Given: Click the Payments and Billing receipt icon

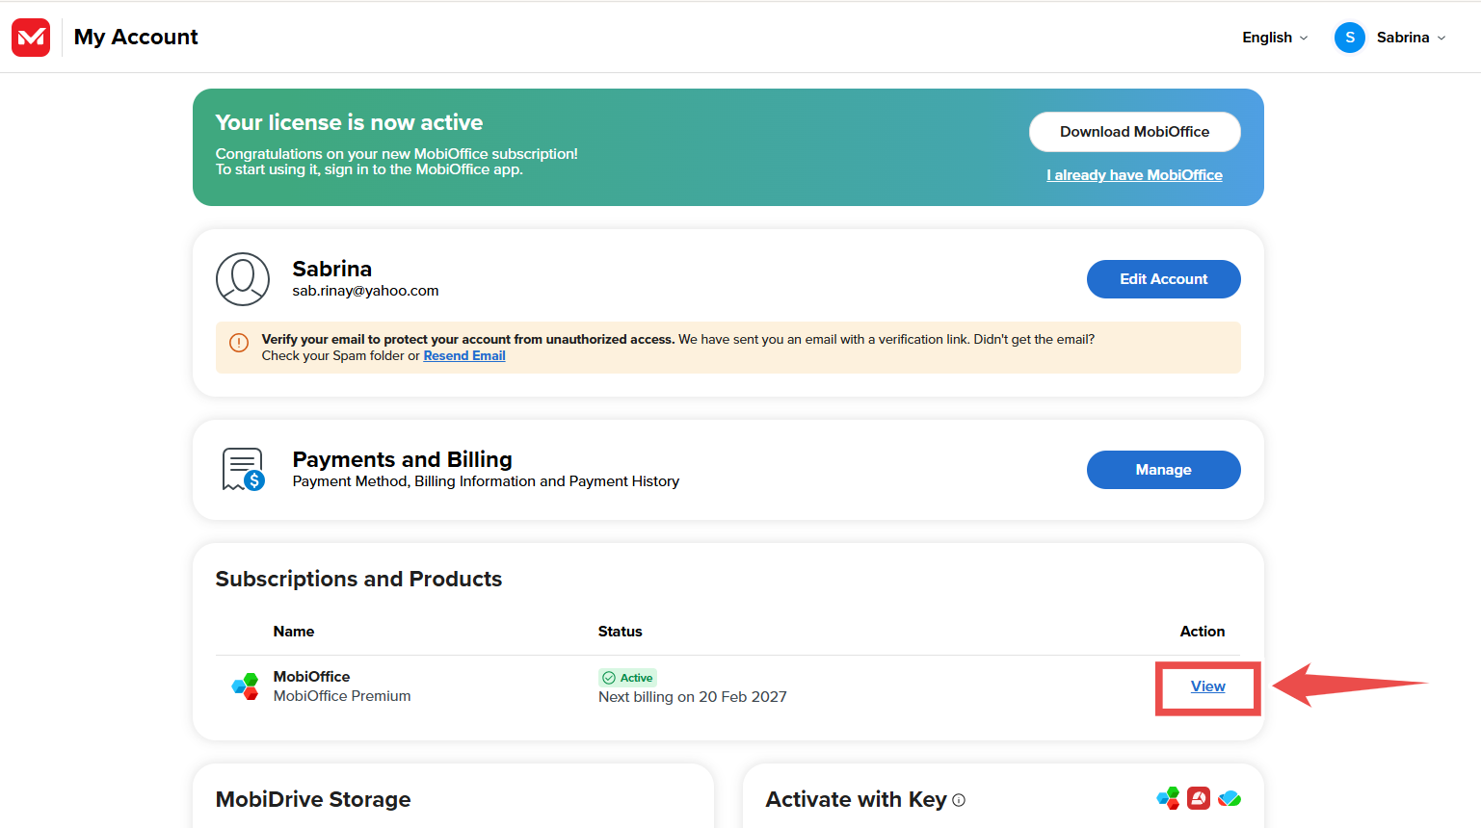Looking at the screenshot, I should pos(244,470).
